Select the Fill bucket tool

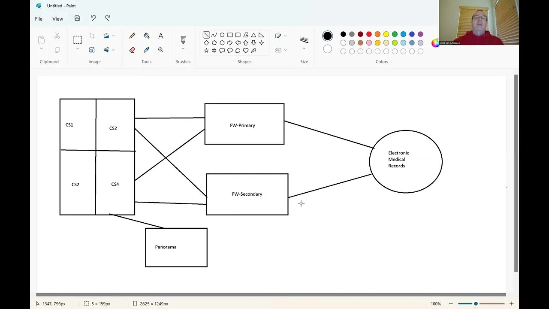[x=146, y=36]
